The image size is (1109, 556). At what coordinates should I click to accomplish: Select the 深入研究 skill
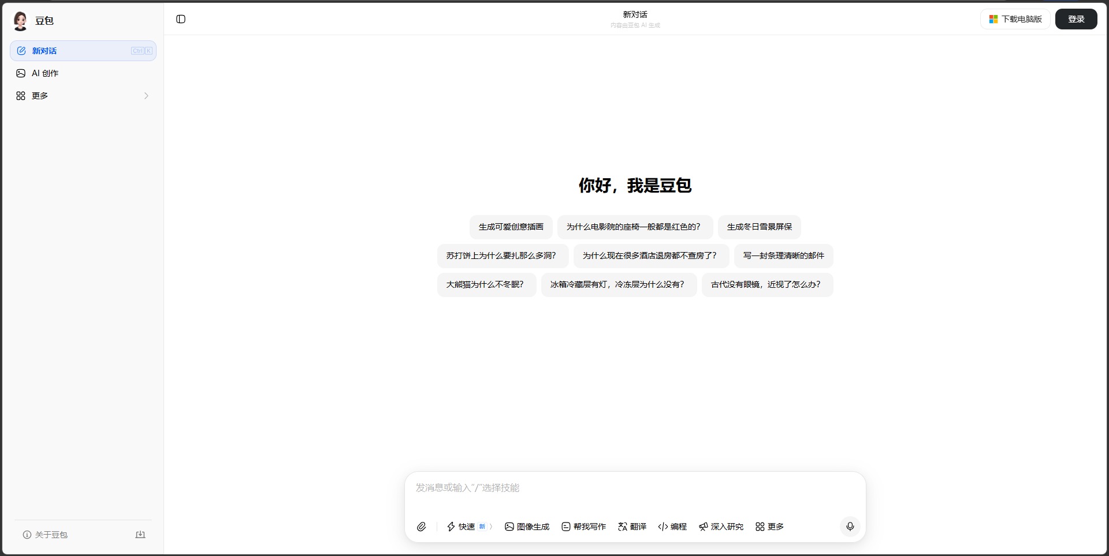[721, 527]
